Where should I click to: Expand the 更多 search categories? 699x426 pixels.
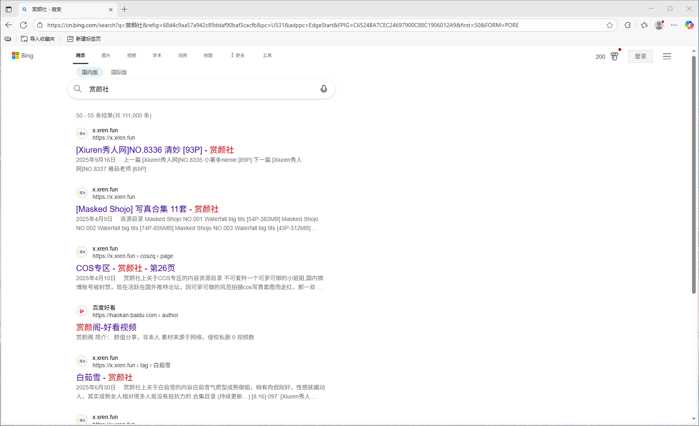[238, 55]
